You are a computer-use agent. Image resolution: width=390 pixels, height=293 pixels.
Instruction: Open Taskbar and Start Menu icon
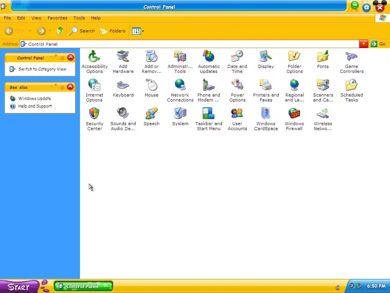(209, 119)
